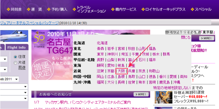The image size is (219, 109).
Task: Click 特定の地域を設定しない link
Action: [172, 88]
